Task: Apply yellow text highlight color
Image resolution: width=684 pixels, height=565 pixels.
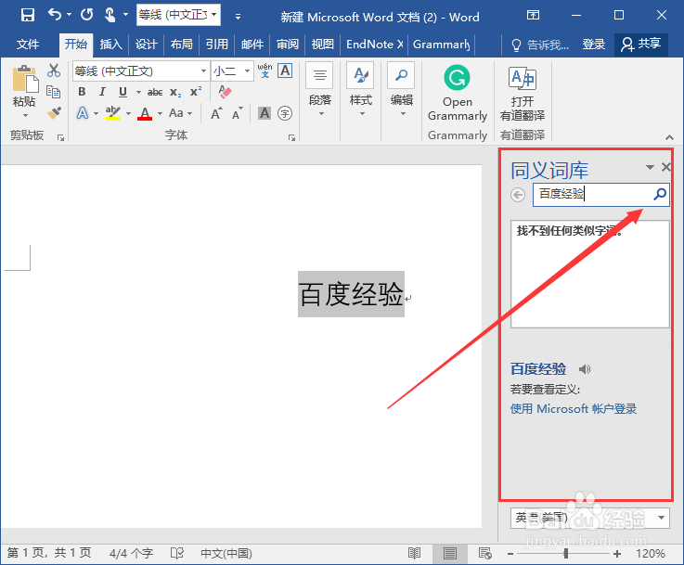Action: [113, 113]
